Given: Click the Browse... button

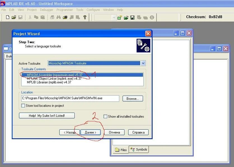Looking at the screenshot, I should point(133,99).
